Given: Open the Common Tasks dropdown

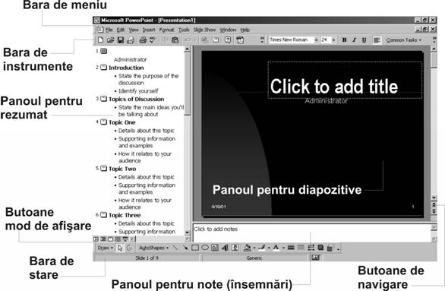Looking at the screenshot, I should pyautogui.click(x=403, y=40).
